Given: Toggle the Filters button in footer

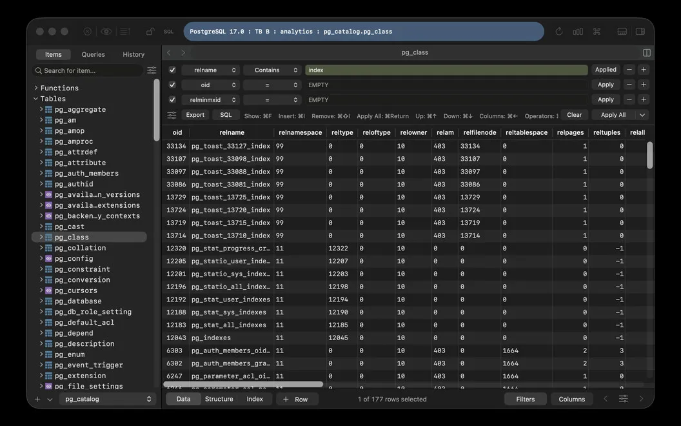Looking at the screenshot, I should [x=526, y=399].
